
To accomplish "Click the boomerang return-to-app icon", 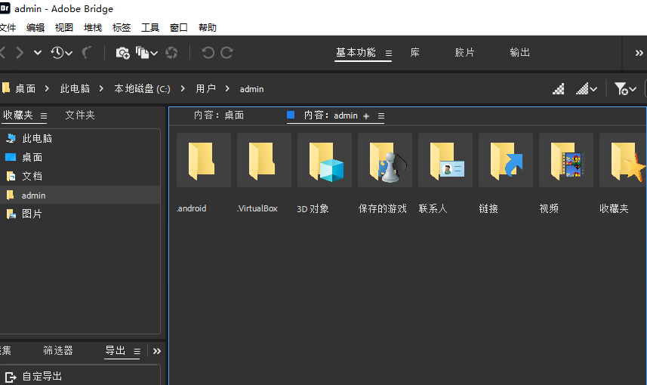I will coord(87,53).
